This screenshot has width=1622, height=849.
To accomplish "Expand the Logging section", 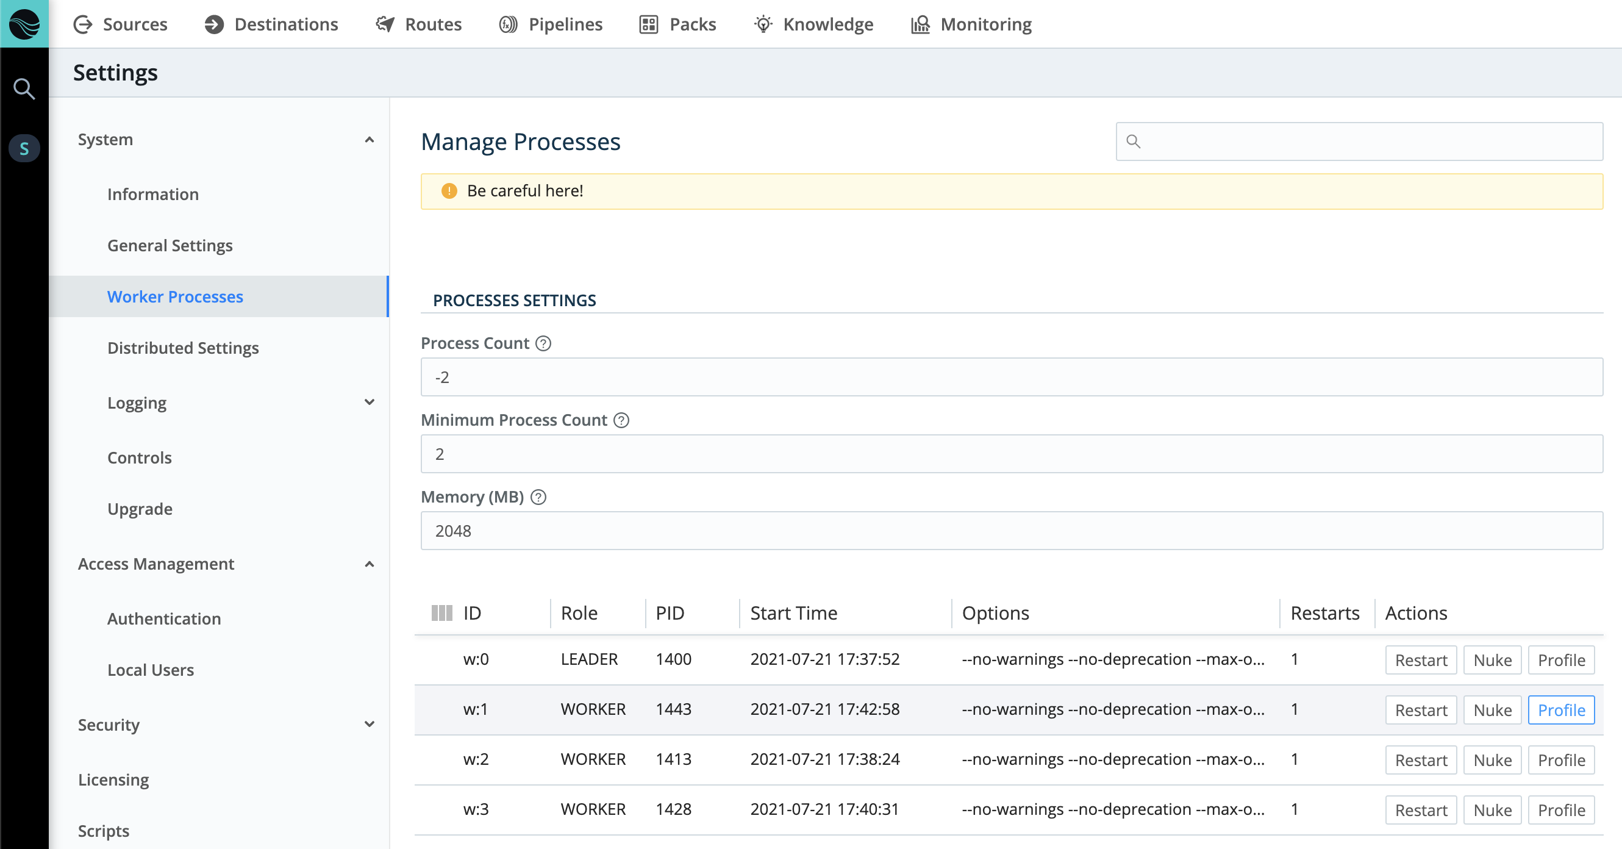I will [370, 403].
